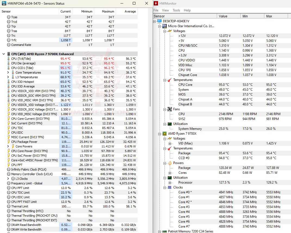Expand the Core Temperatures row
This screenshot has height=233, width=291.
8,73
